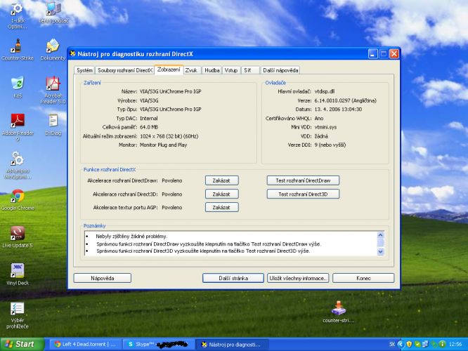Click the driver name vtdisp.dll

[325, 91]
